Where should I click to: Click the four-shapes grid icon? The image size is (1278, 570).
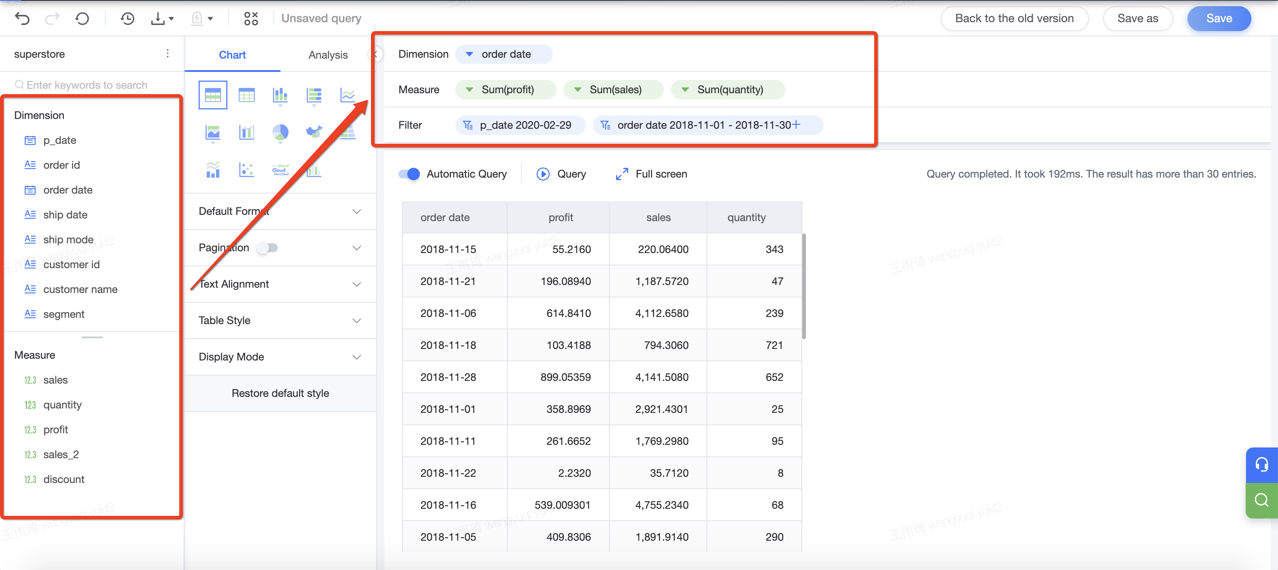pyautogui.click(x=251, y=18)
